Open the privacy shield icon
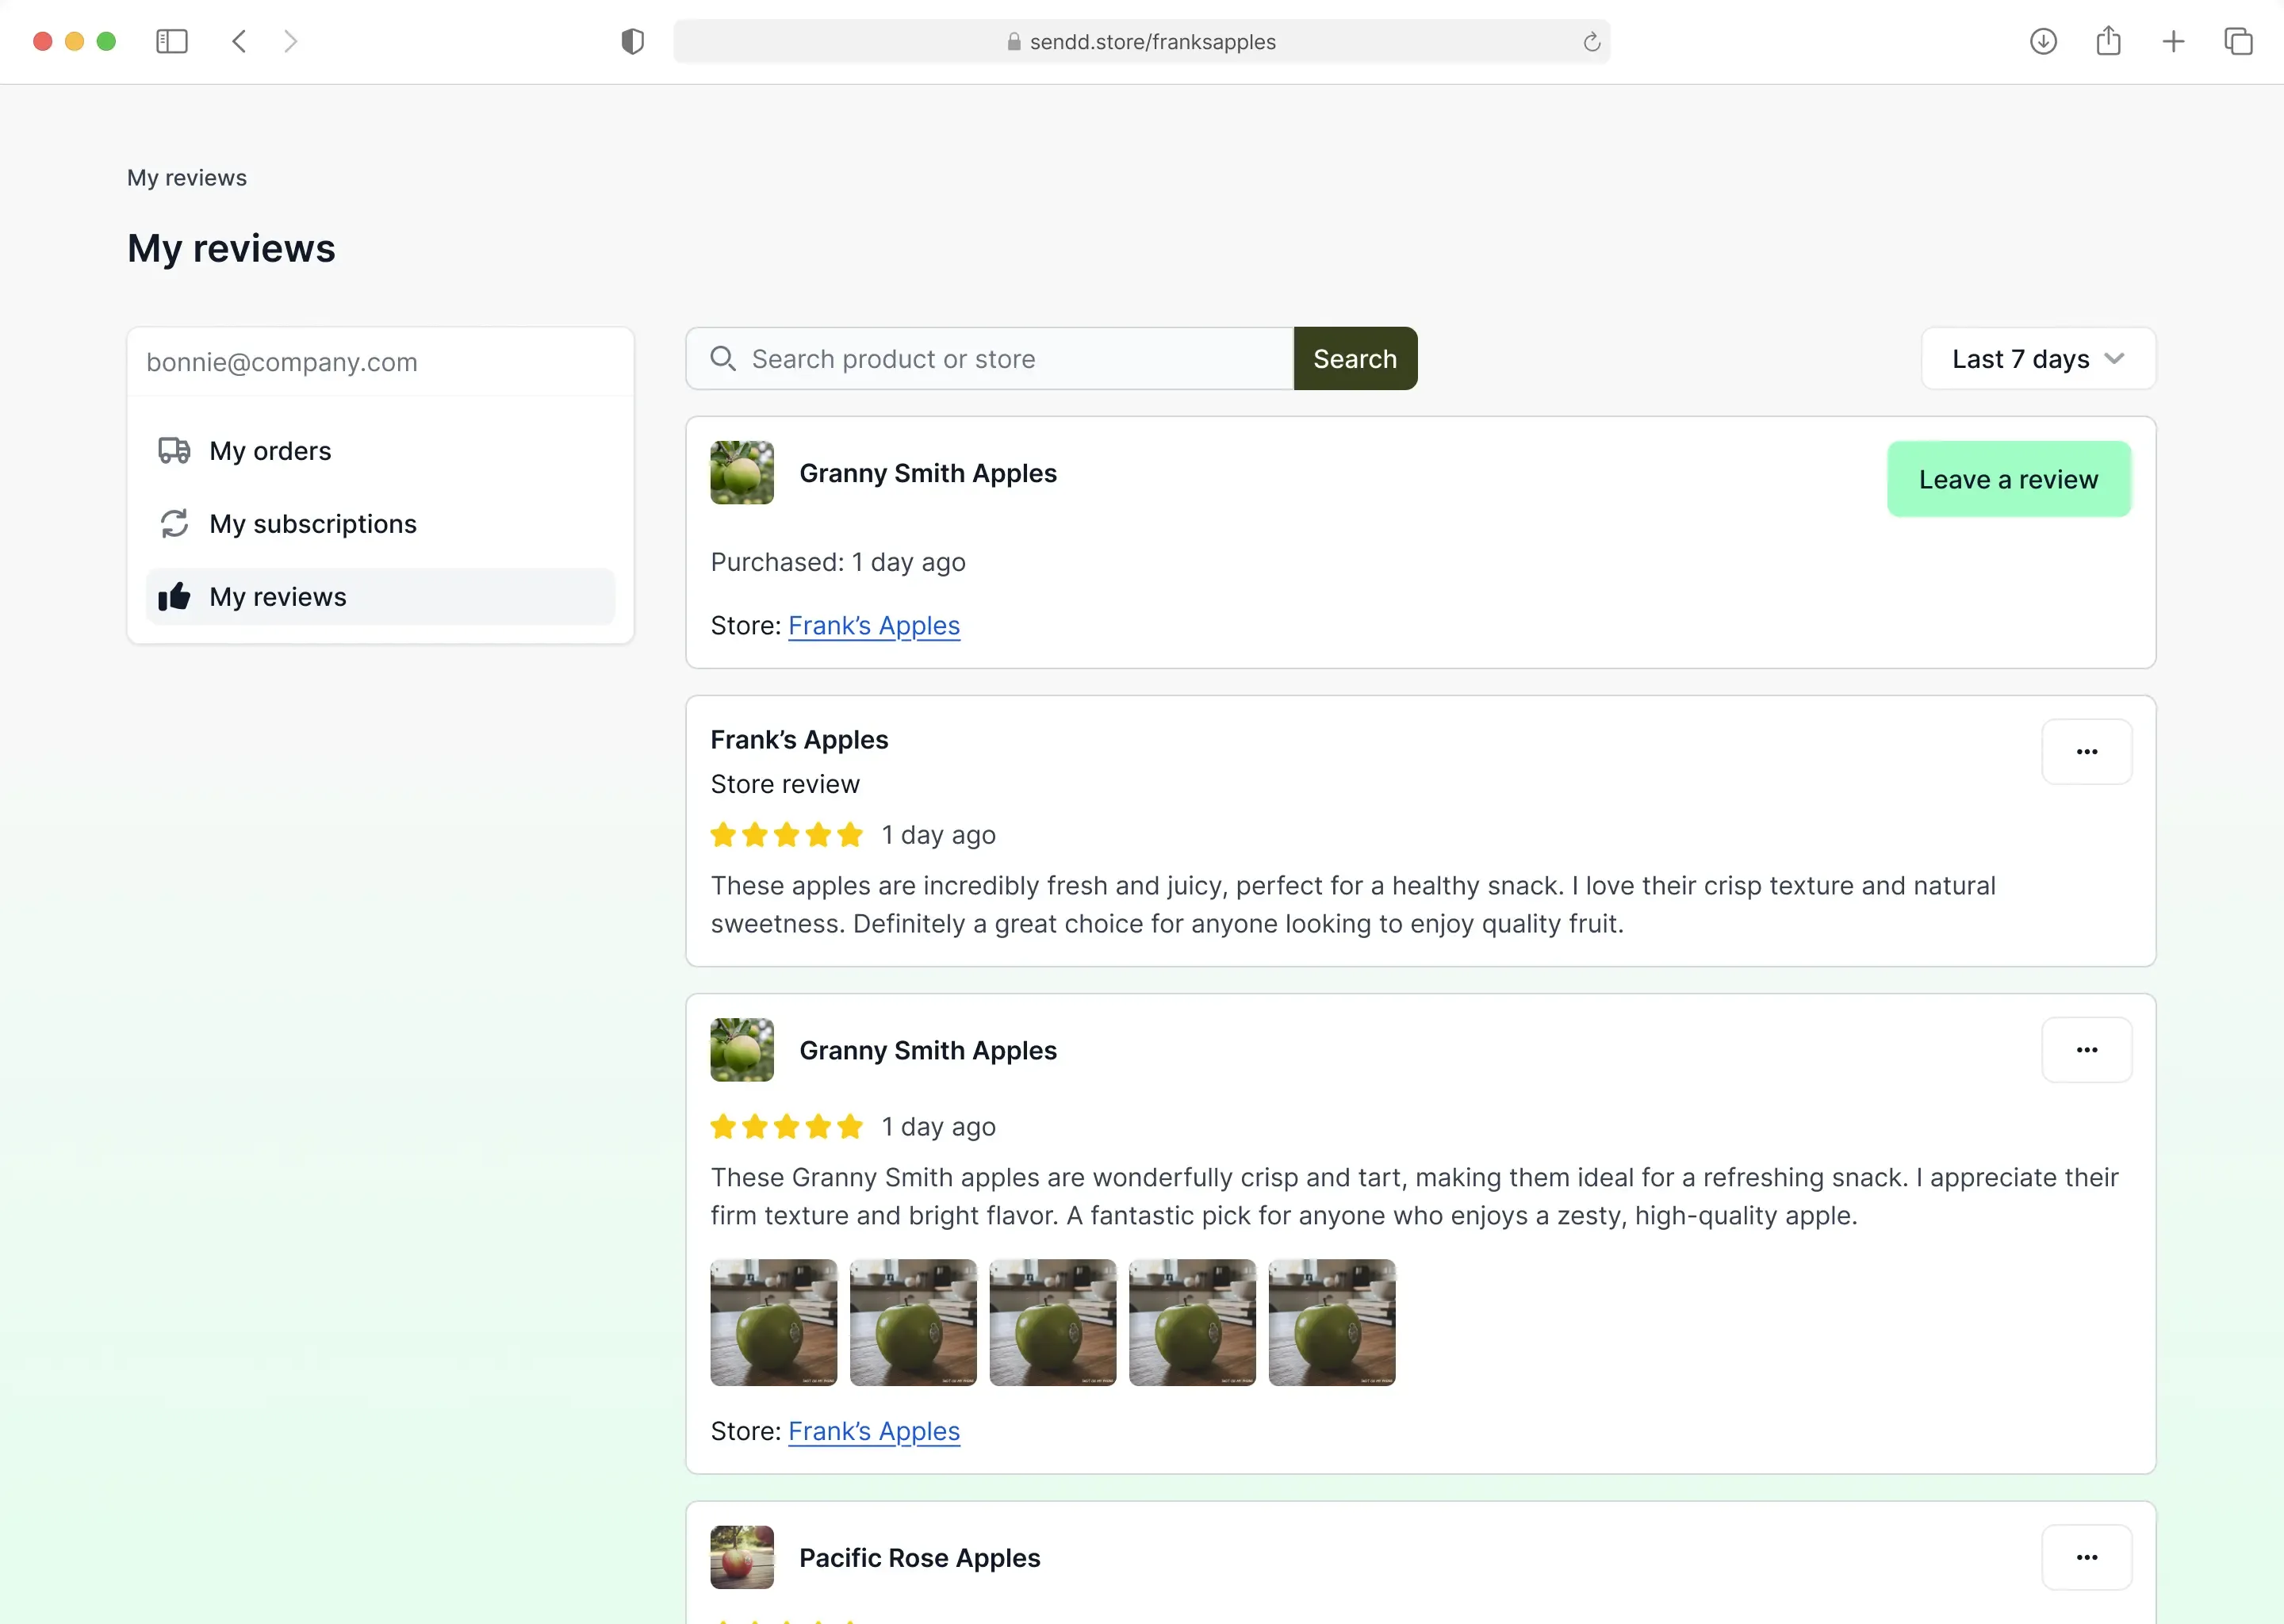The width and height of the screenshot is (2284, 1624). [632, 41]
